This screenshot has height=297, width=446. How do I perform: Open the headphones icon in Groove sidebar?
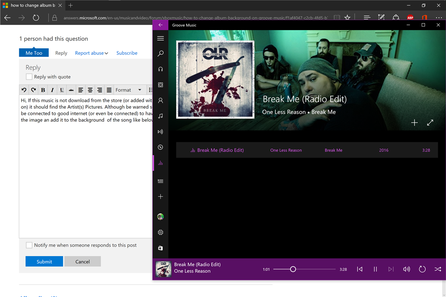point(160,69)
